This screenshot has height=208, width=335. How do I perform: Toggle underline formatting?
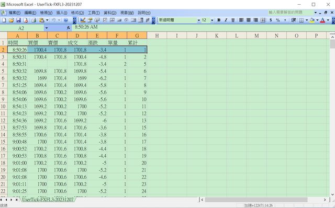click(233, 20)
